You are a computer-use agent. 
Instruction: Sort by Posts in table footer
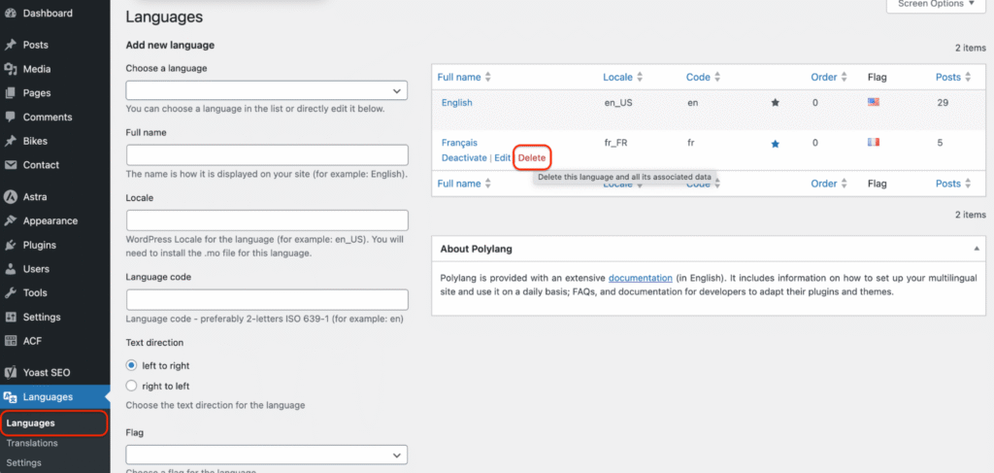(x=953, y=184)
